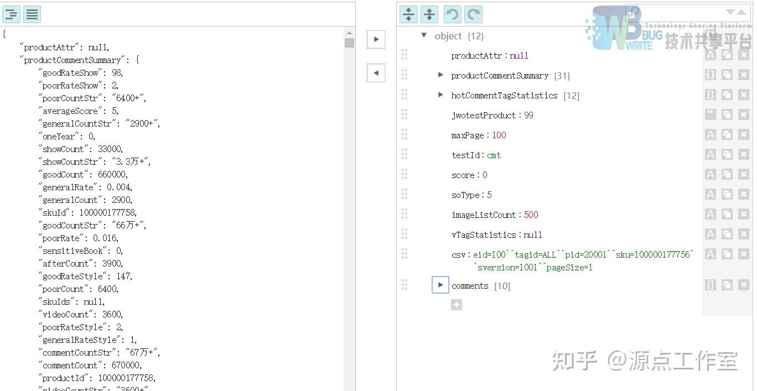Change type of hotCommentTagStatistics array field
Image resolution: width=757 pixels, height=391 pixels.
coord(711,95)
